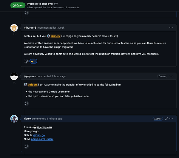Open options menu on mburger81's comment
The width and height of the screenshot is (179, 158).
(171, 28)
